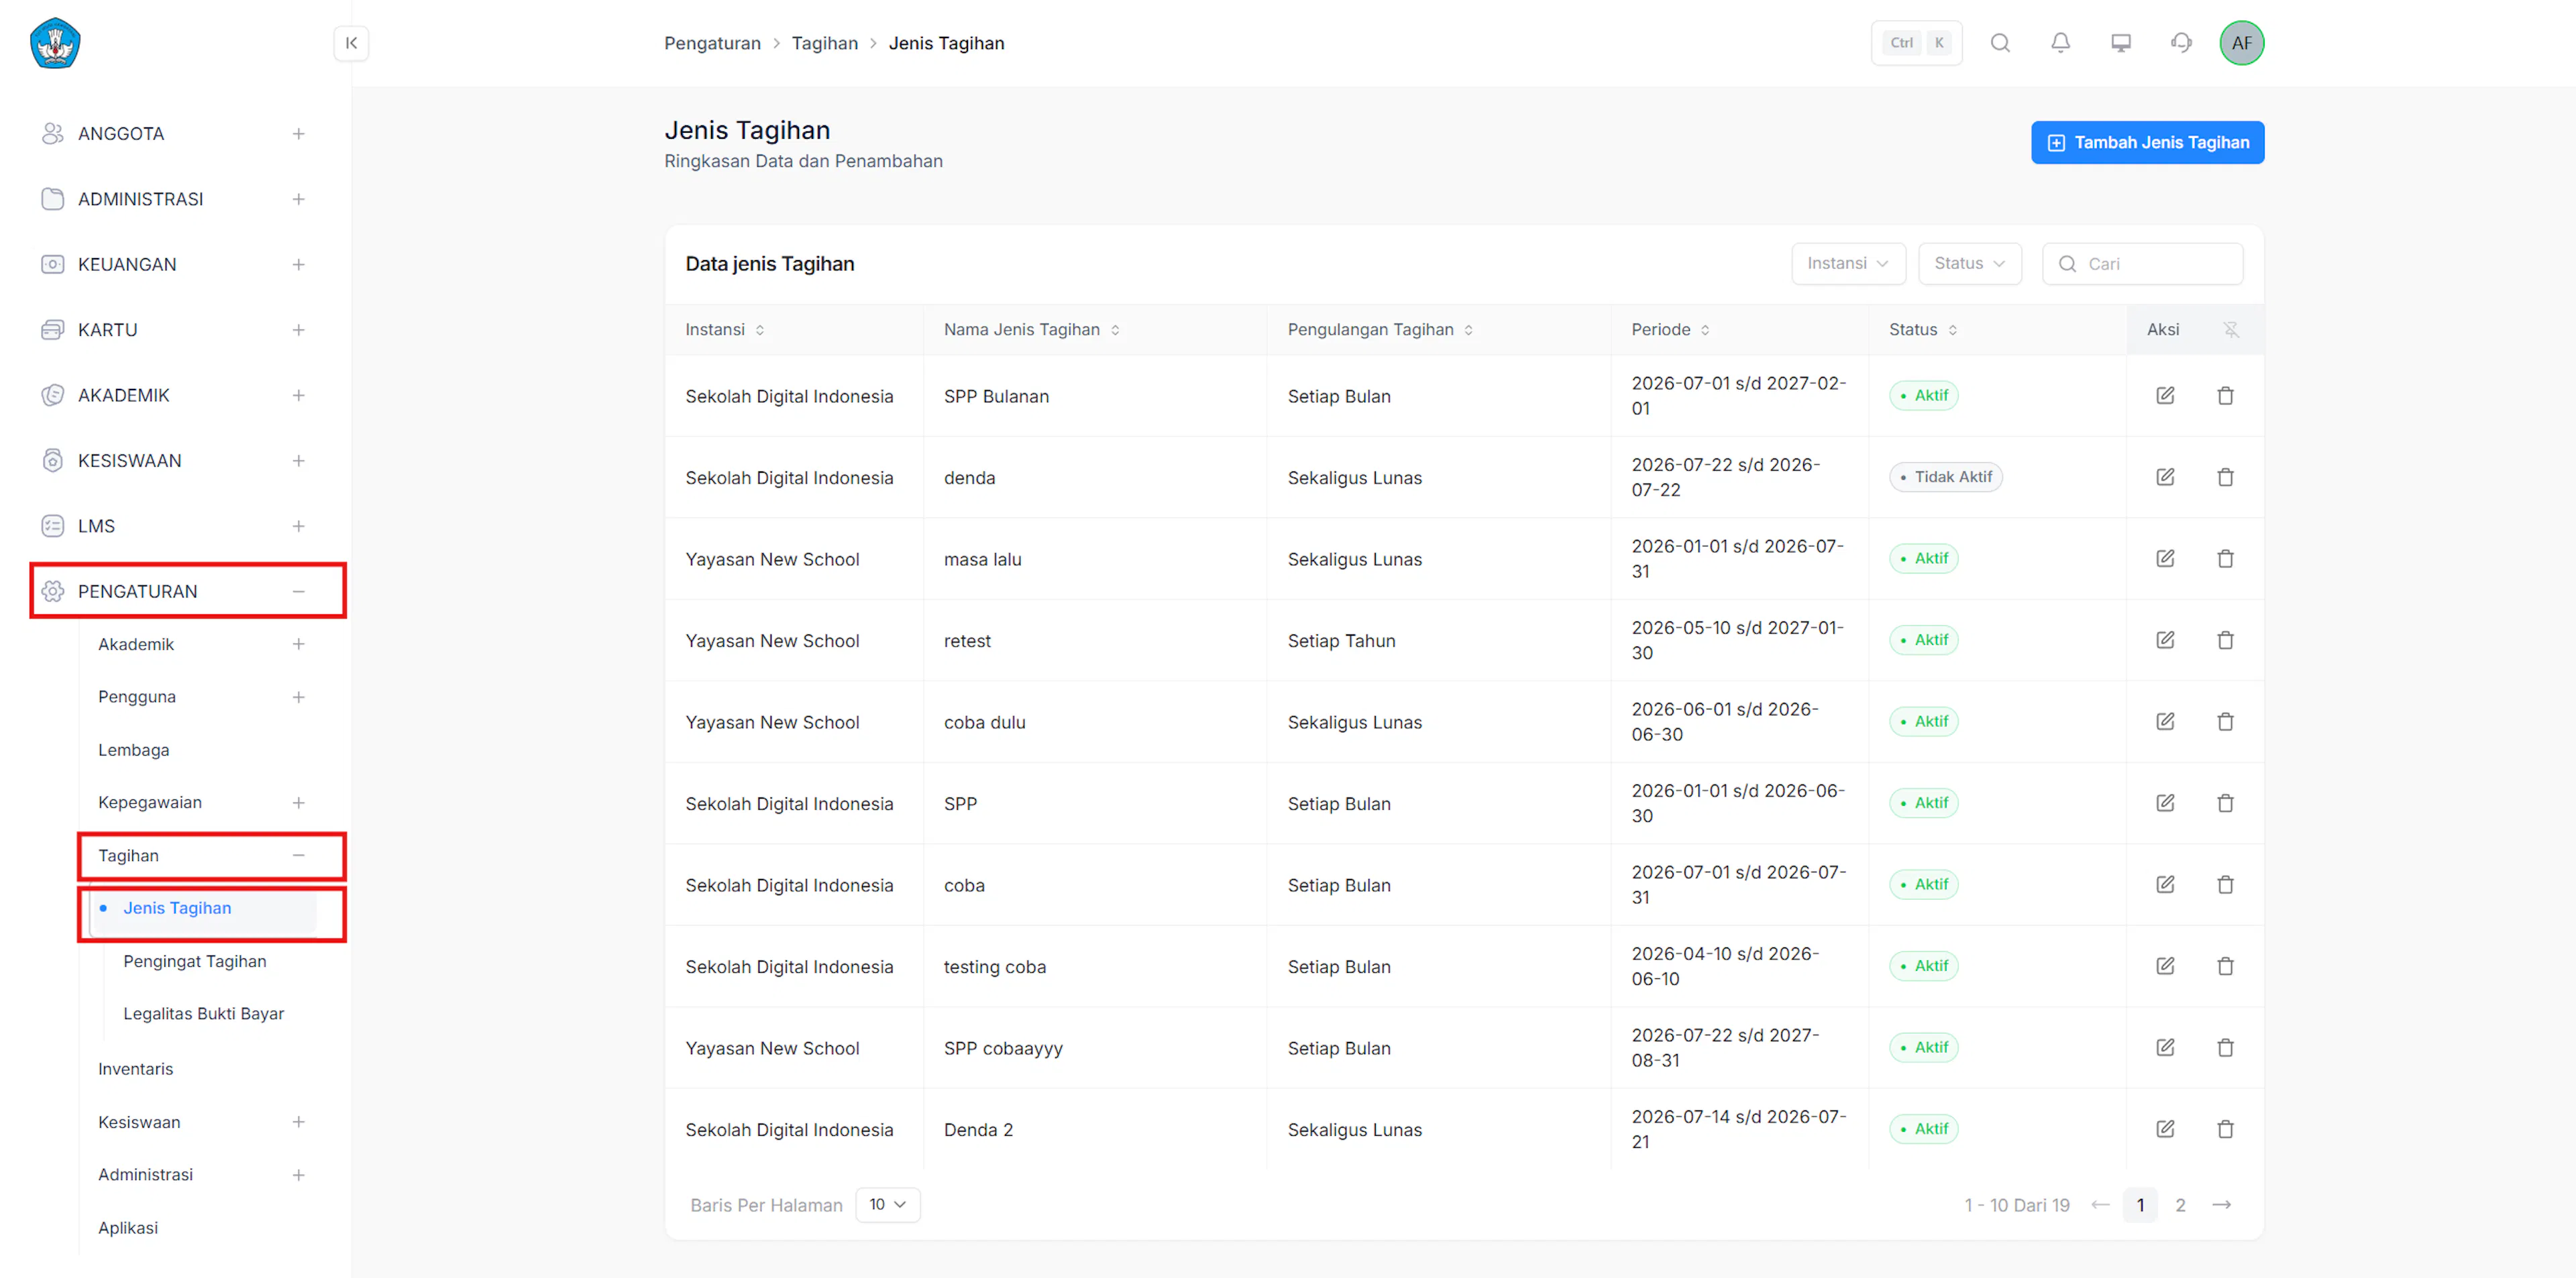Open the Status filter dropdown
This screenshot has height=1278, width=2576.
pos(1969,264)
